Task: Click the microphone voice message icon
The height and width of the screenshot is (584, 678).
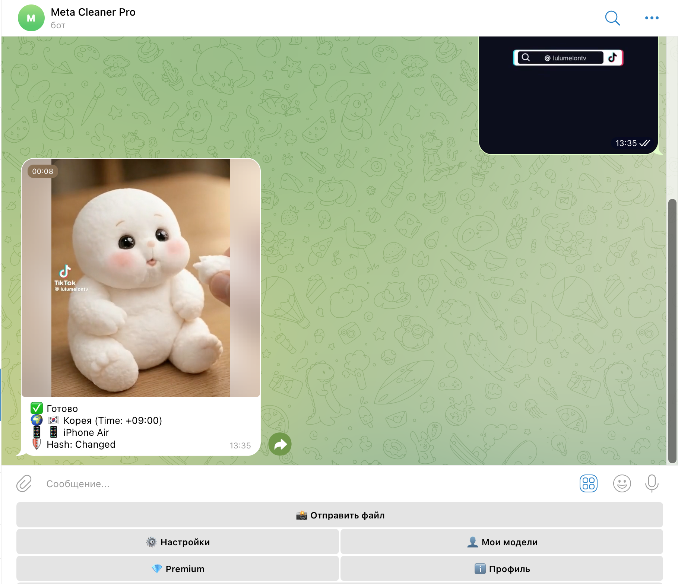Action: click(652, 483)
